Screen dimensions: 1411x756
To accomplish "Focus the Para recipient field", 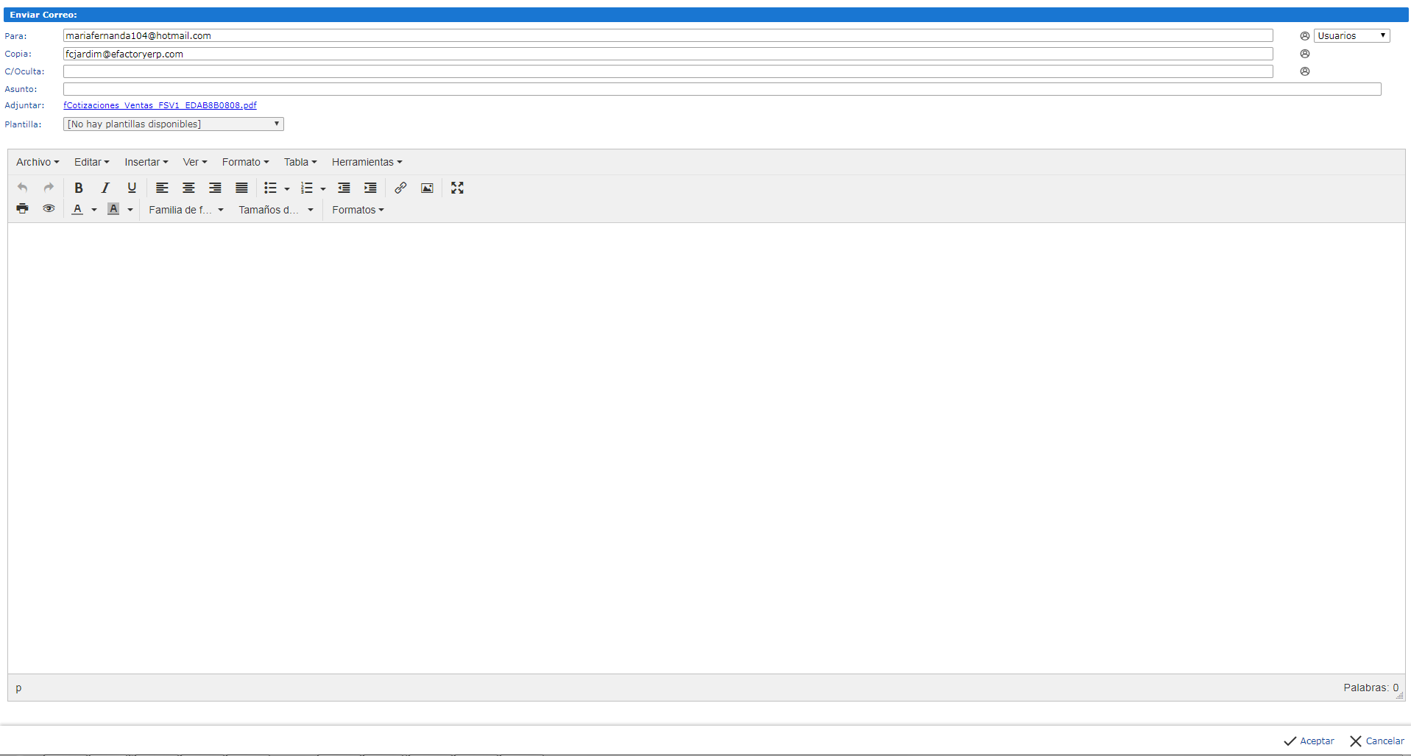I will coord(668,36).
